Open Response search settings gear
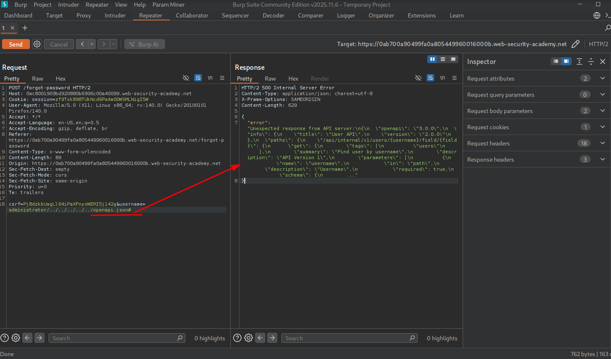Viewport: 611px width, 359px height. (249, 338)
